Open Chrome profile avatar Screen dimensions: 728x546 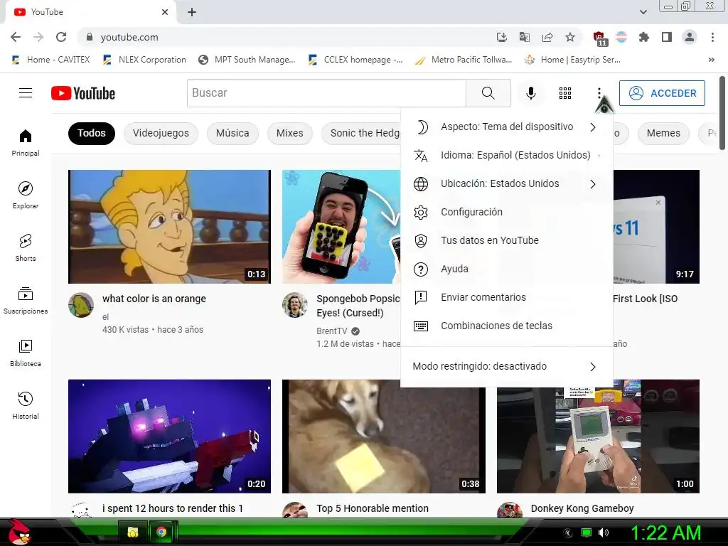pyautogui.click(x=690, y=37)
